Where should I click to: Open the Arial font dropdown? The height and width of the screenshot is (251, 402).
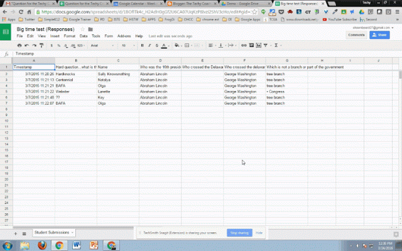point(100,46)
